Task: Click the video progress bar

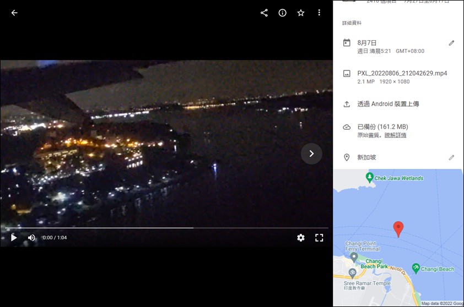Action: pyautogui.click(x=166, y=228)
